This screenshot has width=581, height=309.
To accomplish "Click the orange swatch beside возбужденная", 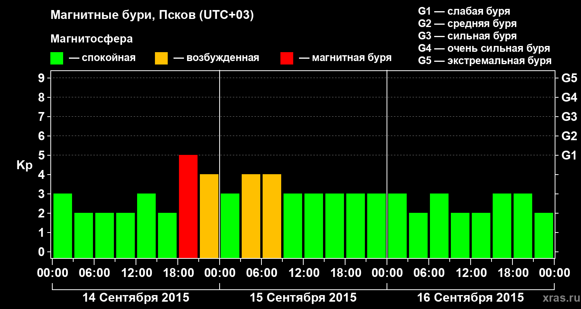I will (x=162, y=58).
